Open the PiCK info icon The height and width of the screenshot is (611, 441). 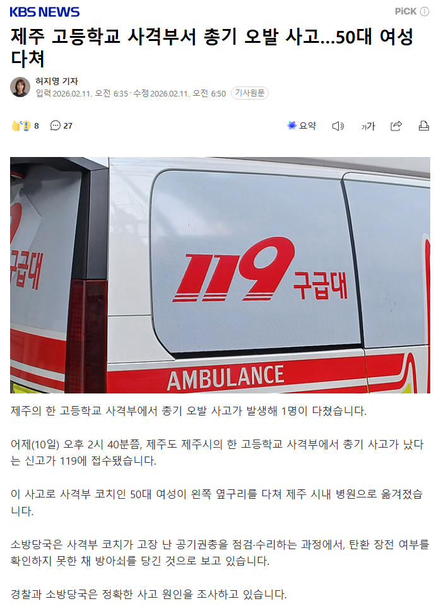[x=425, y=12]
